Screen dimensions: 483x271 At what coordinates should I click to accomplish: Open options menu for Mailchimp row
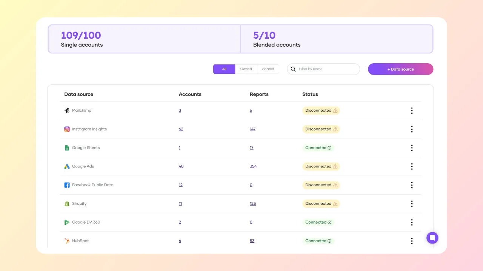pos(412,110)
